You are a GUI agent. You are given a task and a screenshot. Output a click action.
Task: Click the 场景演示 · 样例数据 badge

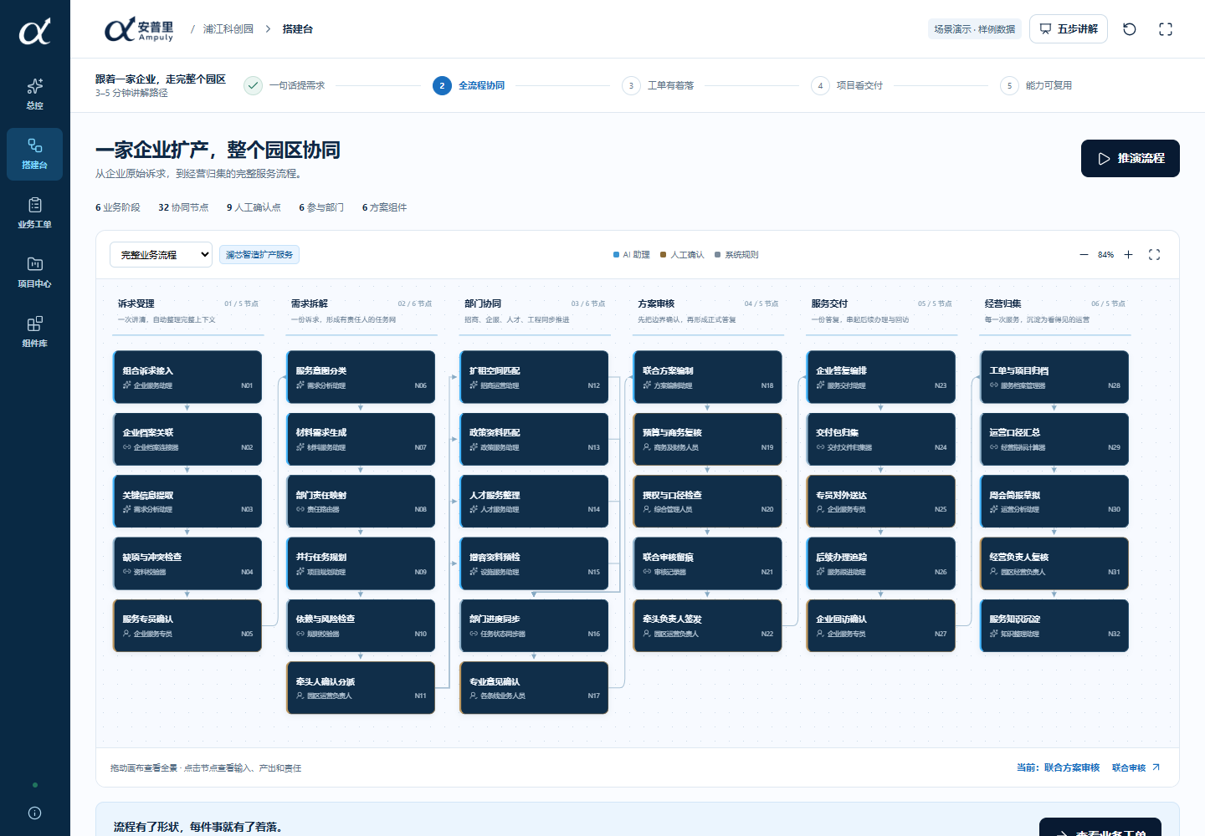pos(975,29)
